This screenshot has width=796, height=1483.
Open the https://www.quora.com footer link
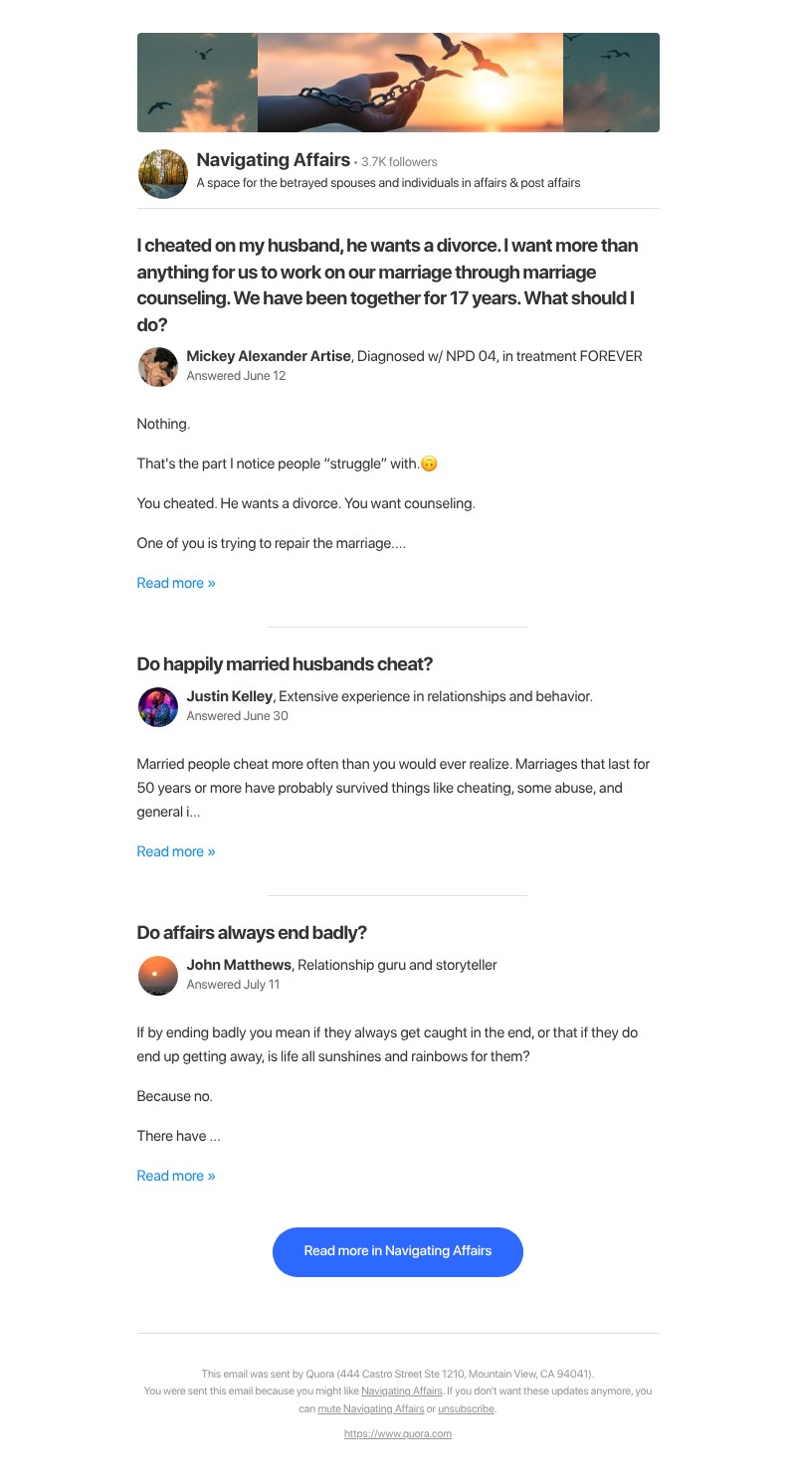[398, 1433]
